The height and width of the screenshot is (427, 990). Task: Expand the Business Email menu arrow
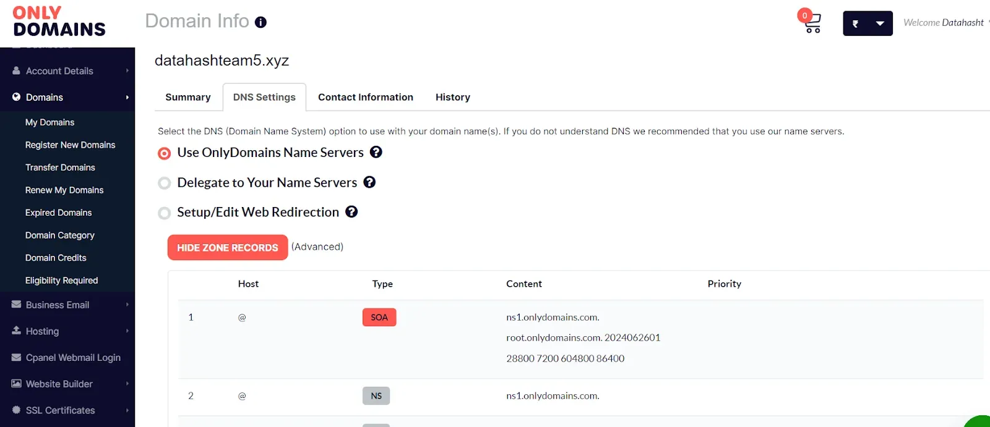point(127,305)
